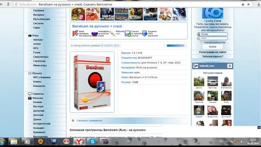Click the monitor icon beside Сериалы
Screen dimensions: 261x147
pyautogui.click(x=30, y=94)
